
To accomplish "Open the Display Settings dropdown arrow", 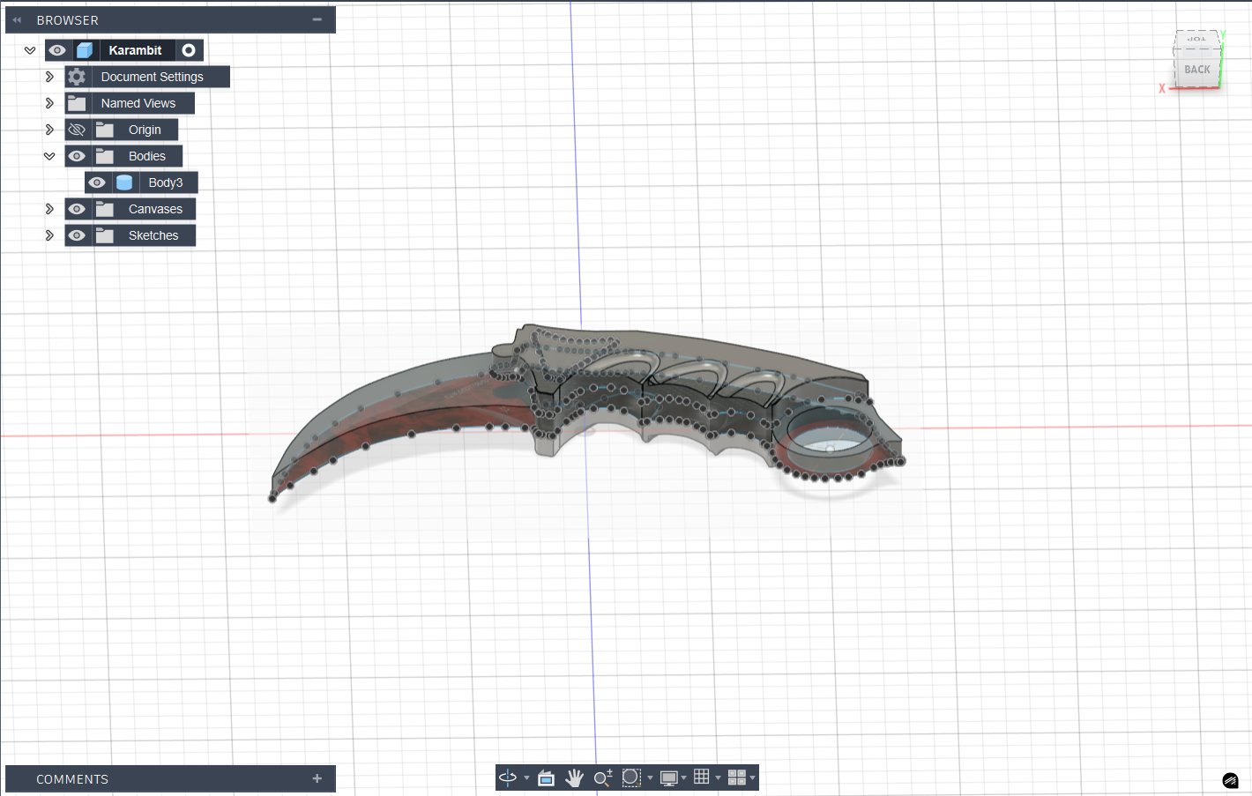I will (x=683, y=777).
